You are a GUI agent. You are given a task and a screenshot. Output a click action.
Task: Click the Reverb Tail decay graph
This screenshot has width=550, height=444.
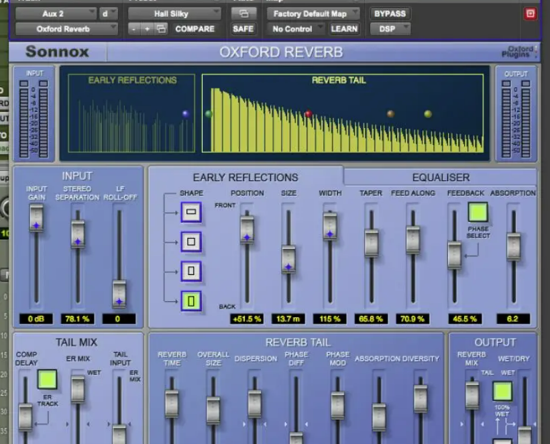pos(343,113)
